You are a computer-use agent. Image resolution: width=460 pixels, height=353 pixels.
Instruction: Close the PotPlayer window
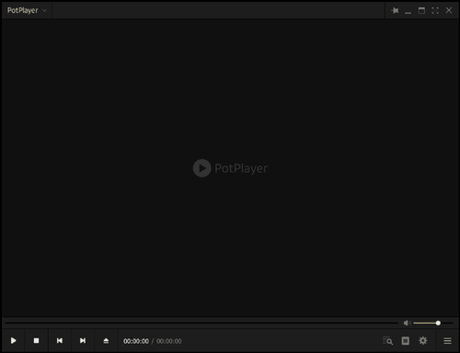click(x=449, y=10)
